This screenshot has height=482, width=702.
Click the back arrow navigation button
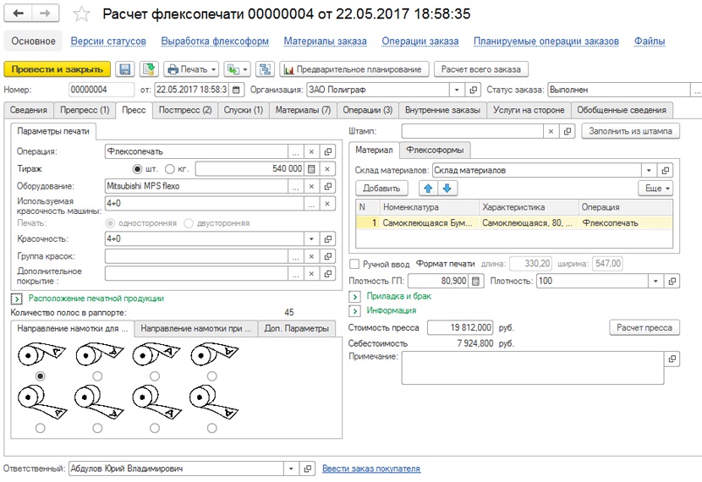19,14
